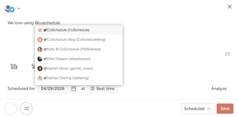
Task: Click the Save button
Action: click(x=225, y=109)
